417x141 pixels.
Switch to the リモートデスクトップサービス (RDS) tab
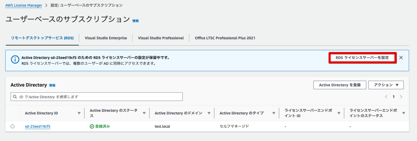pyautogui.click(x=42, y=38)
